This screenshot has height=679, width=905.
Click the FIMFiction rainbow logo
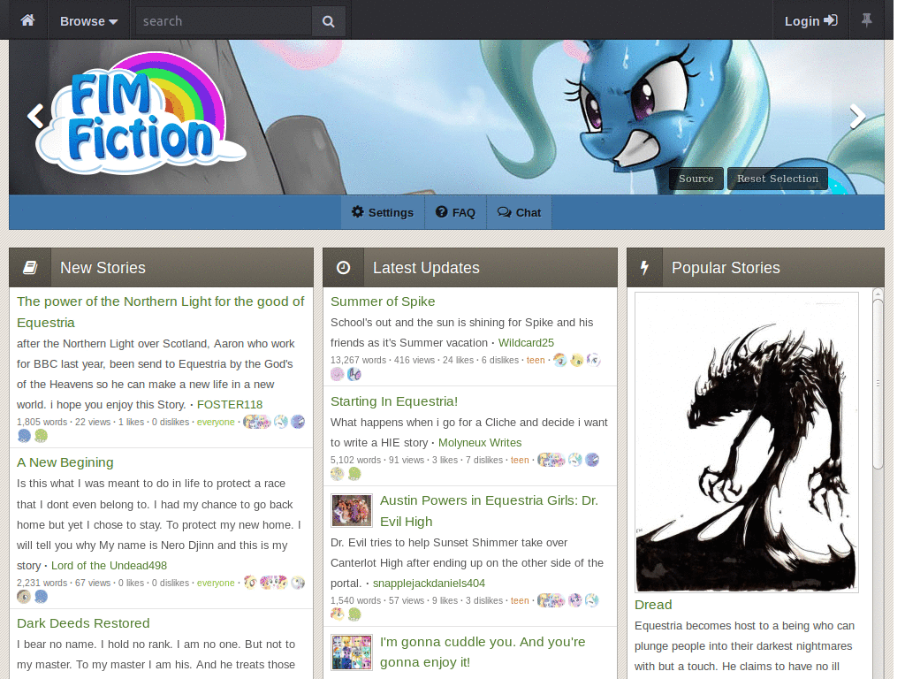141,113
